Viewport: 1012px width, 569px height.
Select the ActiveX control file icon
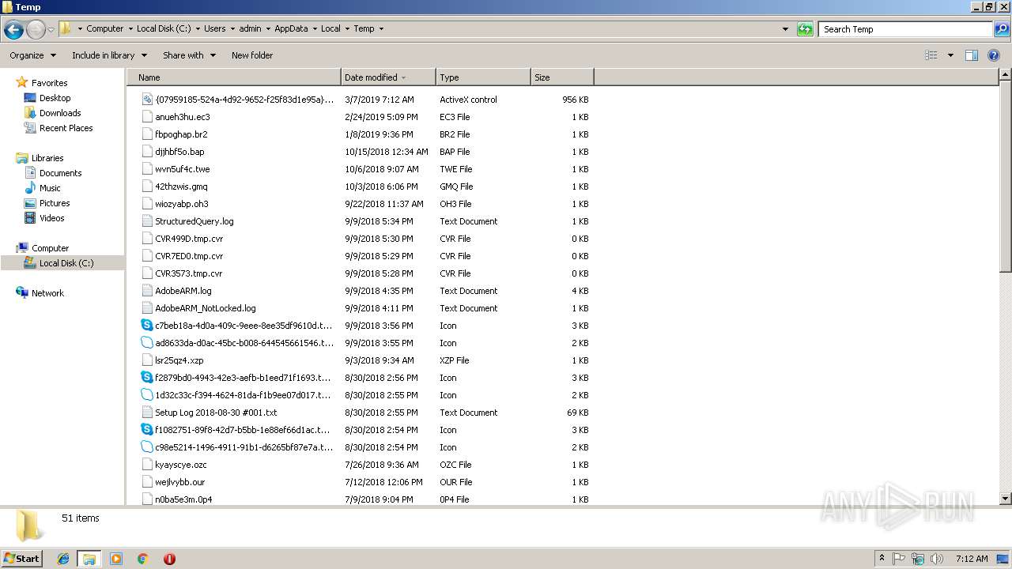(x=147, y=100)
